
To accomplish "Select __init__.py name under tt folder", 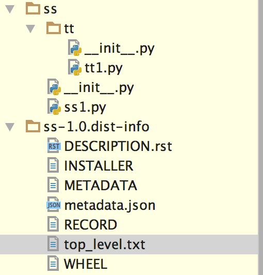I will coord(120,49).
